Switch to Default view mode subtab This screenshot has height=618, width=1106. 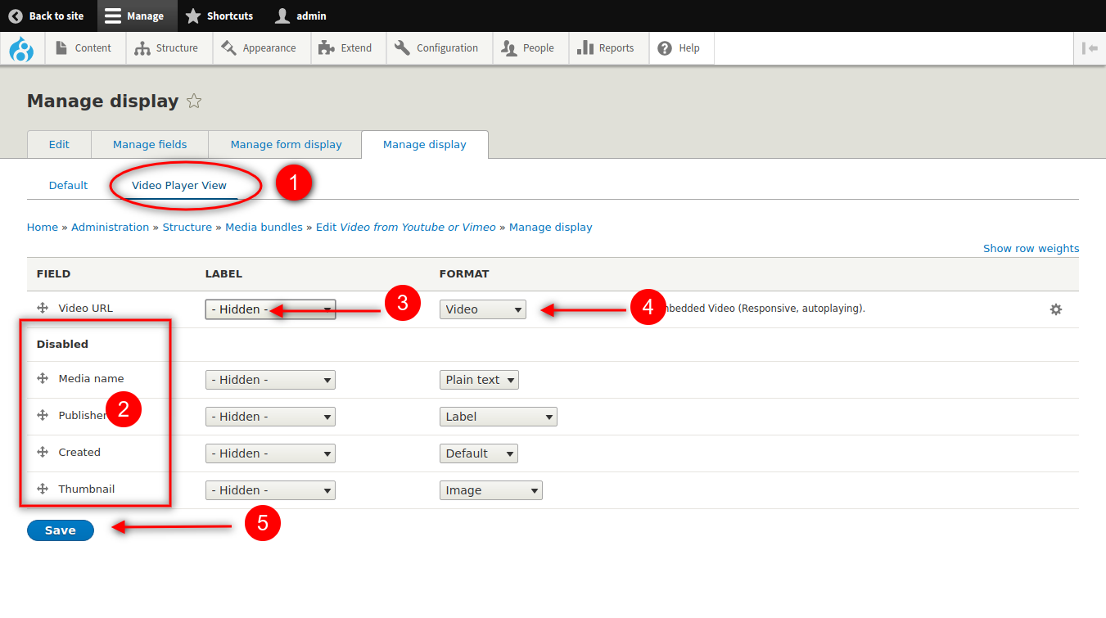click(x=68, y=185)
